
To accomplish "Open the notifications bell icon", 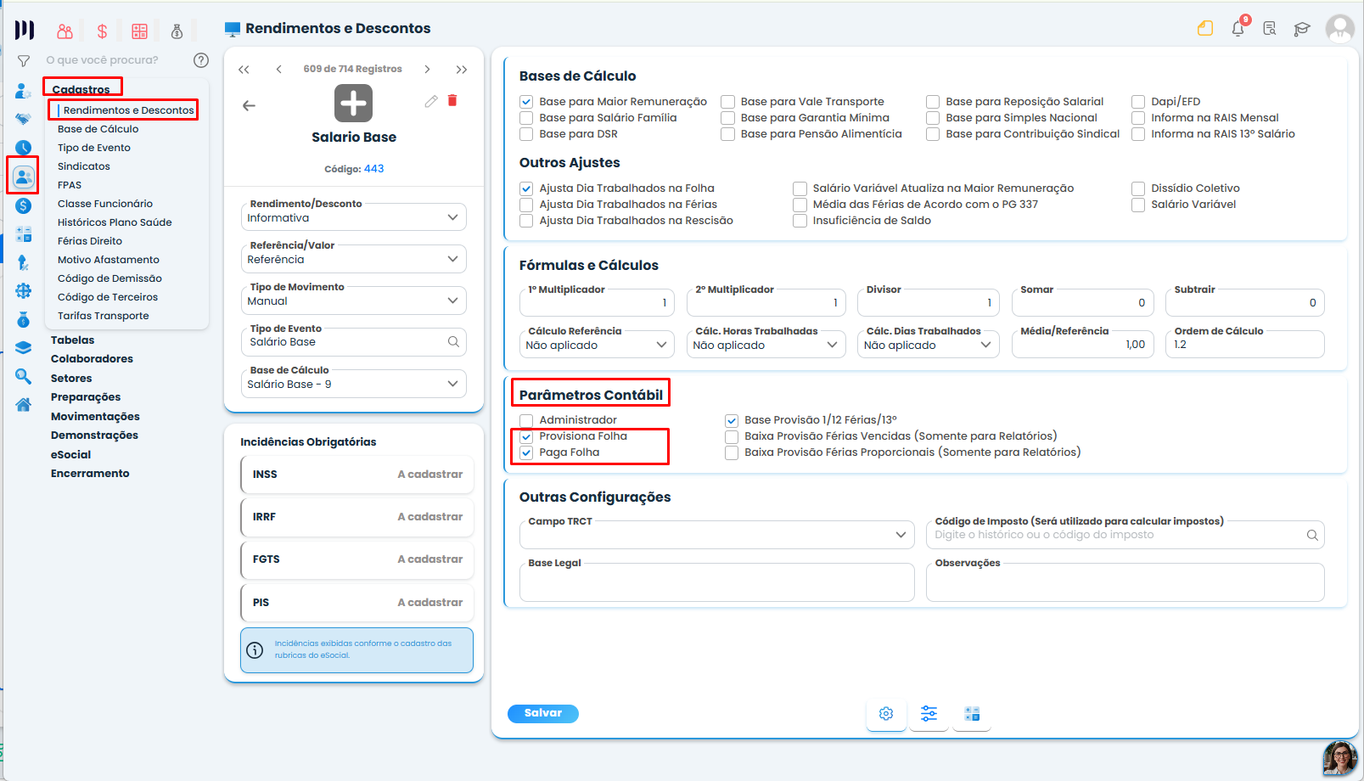I will [1238, 28].
